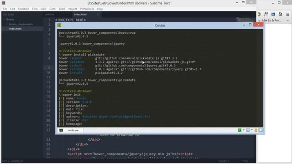
Task: Select the node.exe console tab
Action: click(70, 130)
